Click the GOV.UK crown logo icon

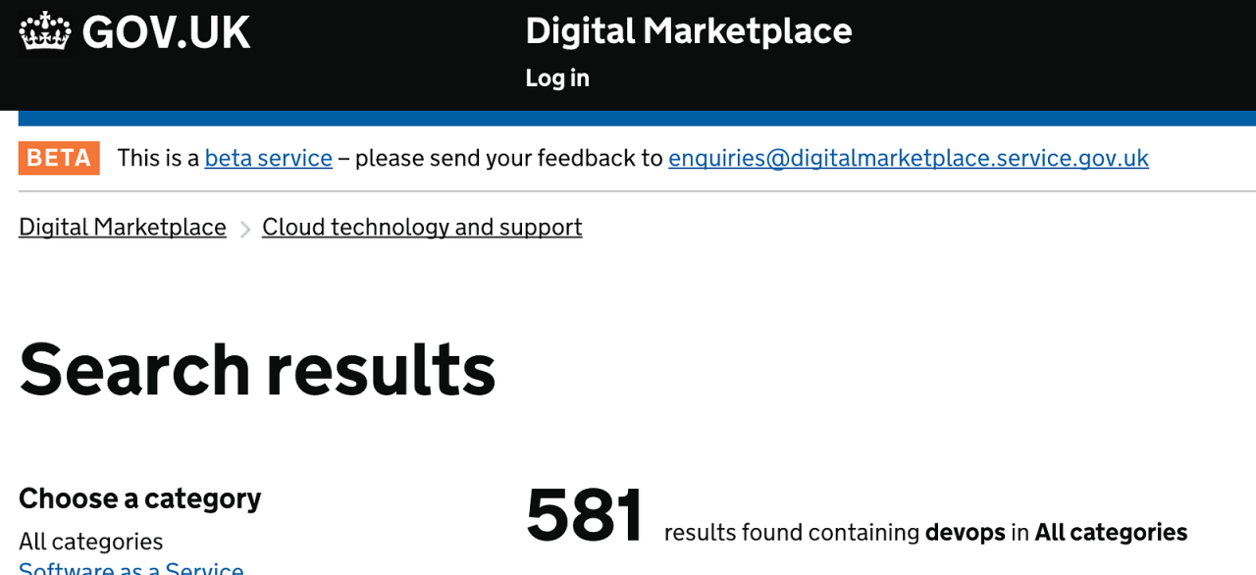click(45, 32)
